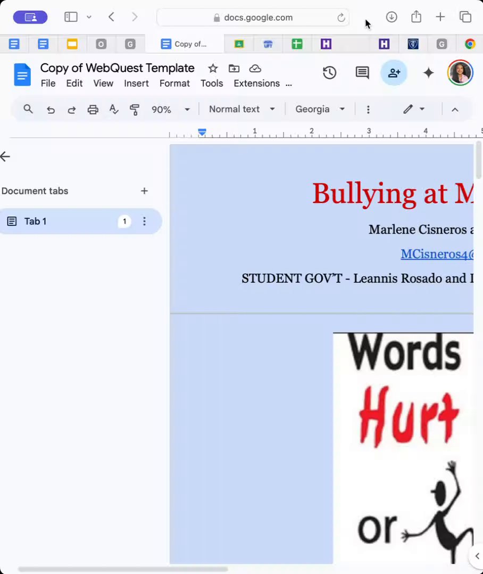The image size is (483, 574).
Task: Switch to the Google Classroom browser tab
Action: click(239, 44)
